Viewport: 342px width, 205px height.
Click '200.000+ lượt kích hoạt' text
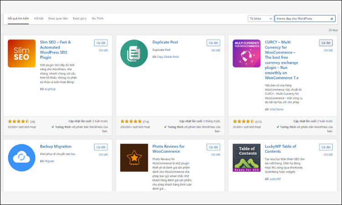coord(135,127)
